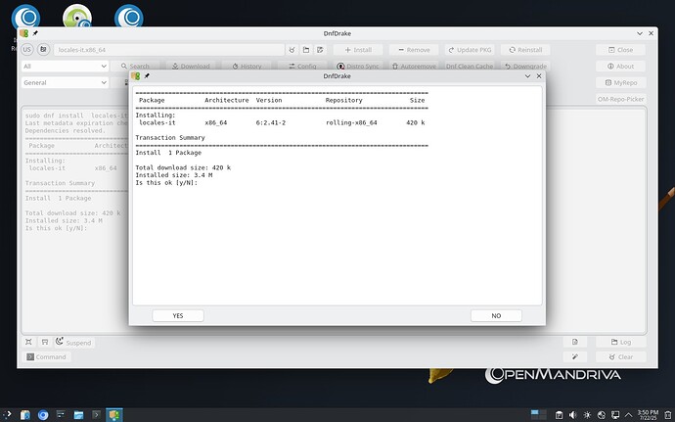The height and width of the screenshot is (422, 675).
Task: Open the General category dropdown
Action: point(65,82)
